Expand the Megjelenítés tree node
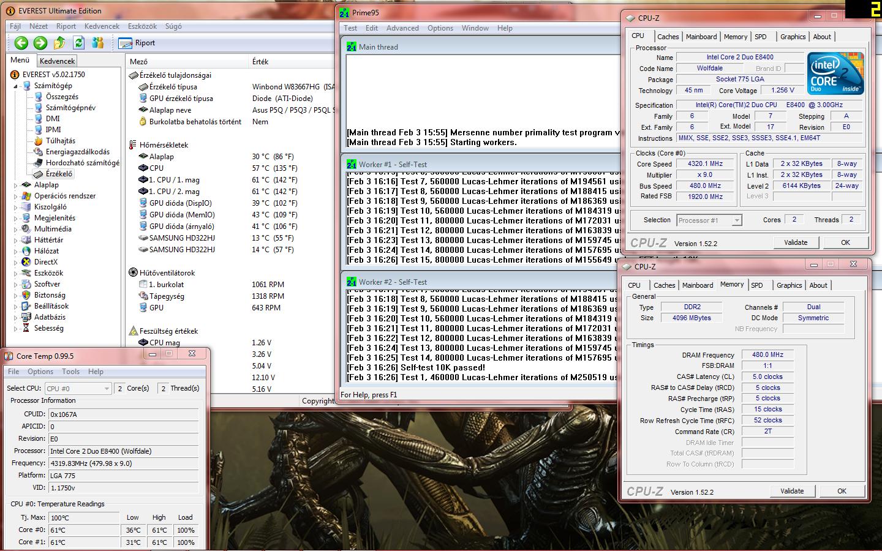882x551 pixels. 17,218
